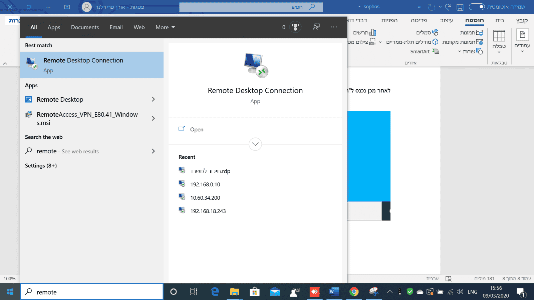534x300 pixels.
Task: Open the search options ellipsis menu
Action: [x=334, y=27]
